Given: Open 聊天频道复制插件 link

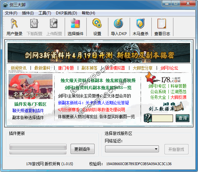Looking at the screenshot, I should (x=28, y=111).
